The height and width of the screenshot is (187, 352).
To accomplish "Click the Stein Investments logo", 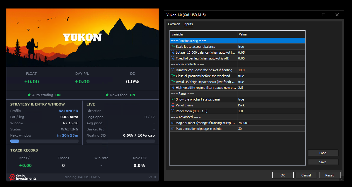I will point(23,177).
